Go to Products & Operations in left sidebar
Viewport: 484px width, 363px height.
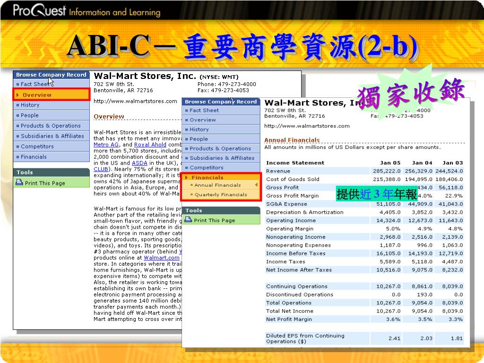point(51,126)
